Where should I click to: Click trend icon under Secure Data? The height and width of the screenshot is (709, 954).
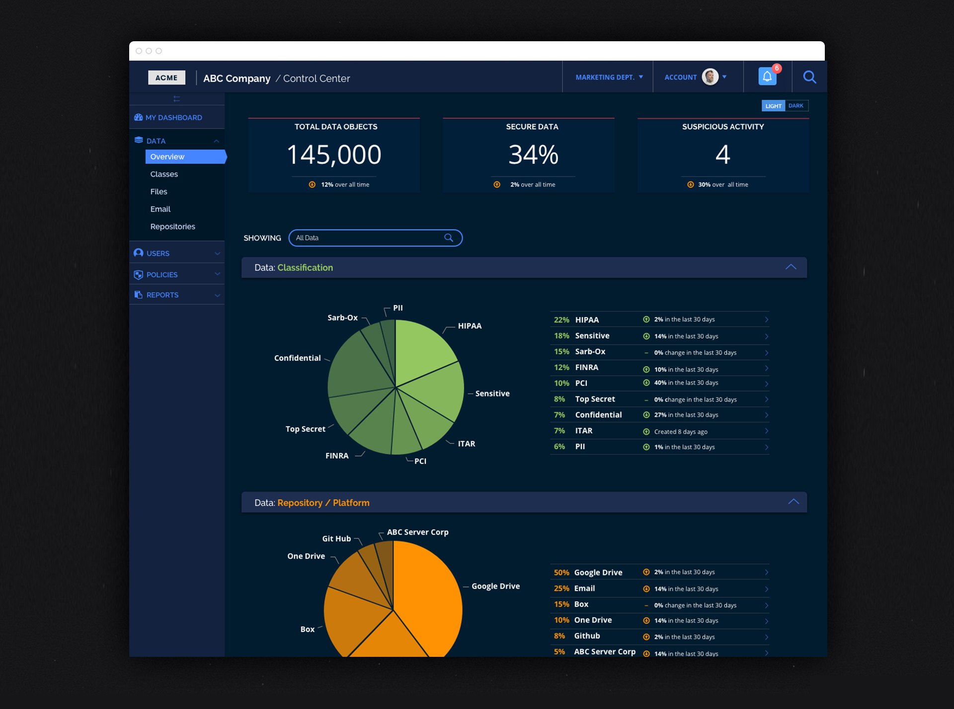(x=497, y=184)
